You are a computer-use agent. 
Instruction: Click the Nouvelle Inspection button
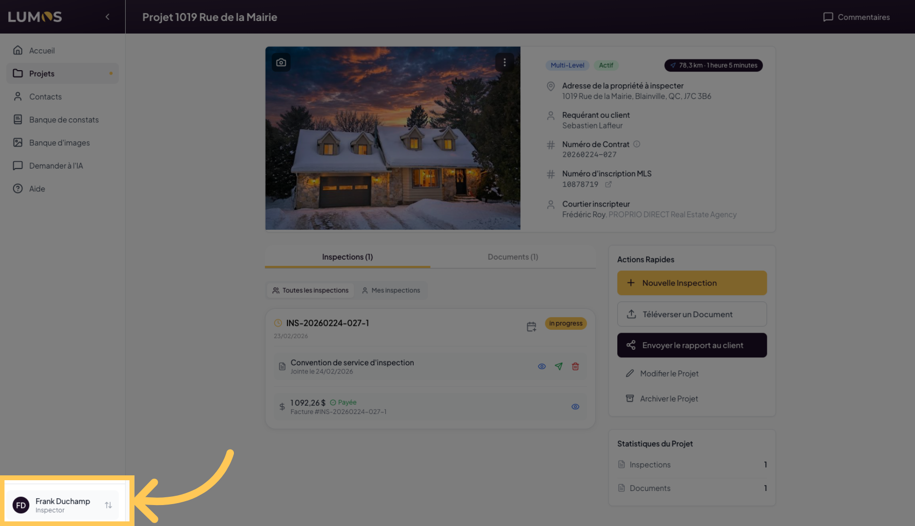click(692, 283)
